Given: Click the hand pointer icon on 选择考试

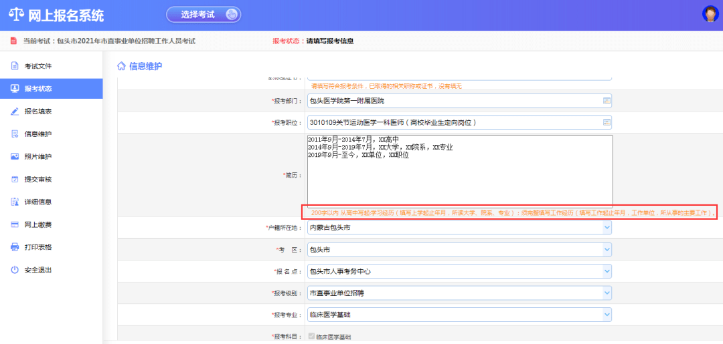Looking at the screenshot, I should [x=230, y=14].
